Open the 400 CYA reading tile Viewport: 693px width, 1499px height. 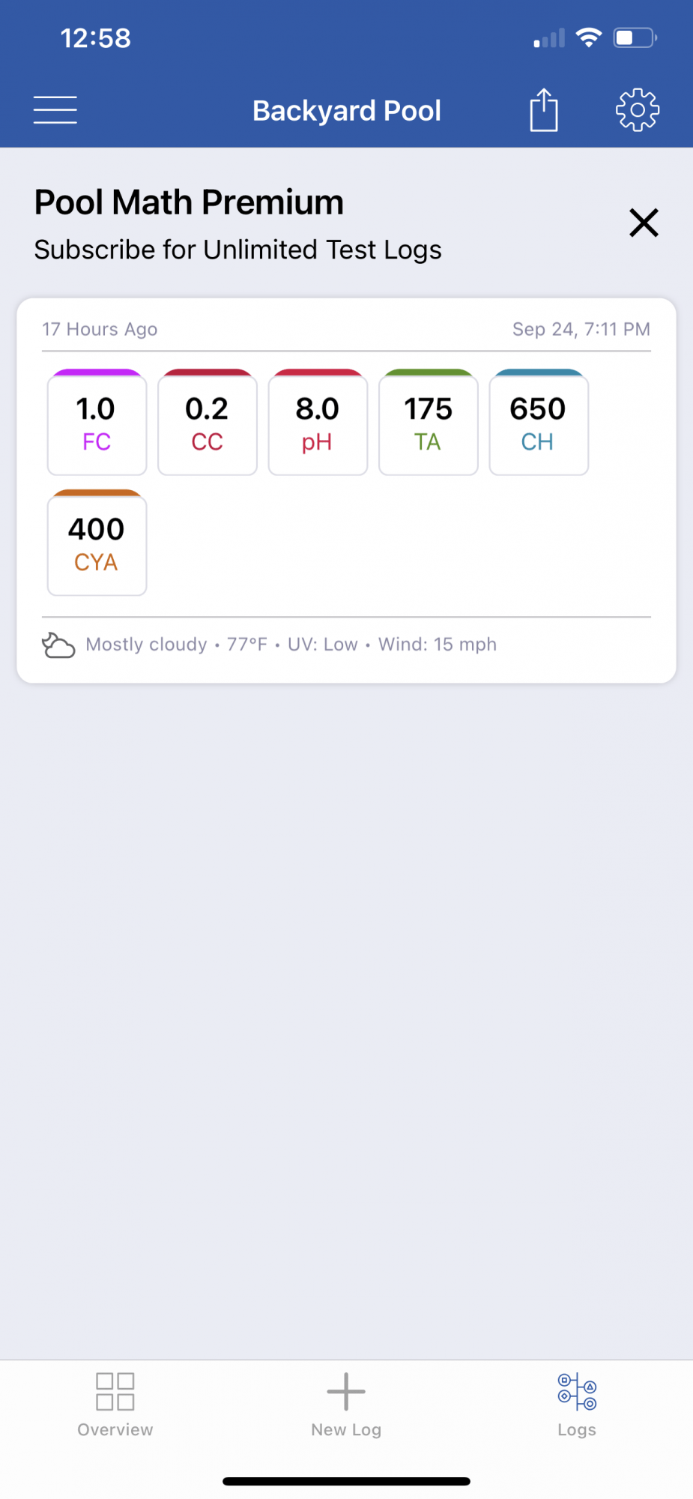pos(97,543)
